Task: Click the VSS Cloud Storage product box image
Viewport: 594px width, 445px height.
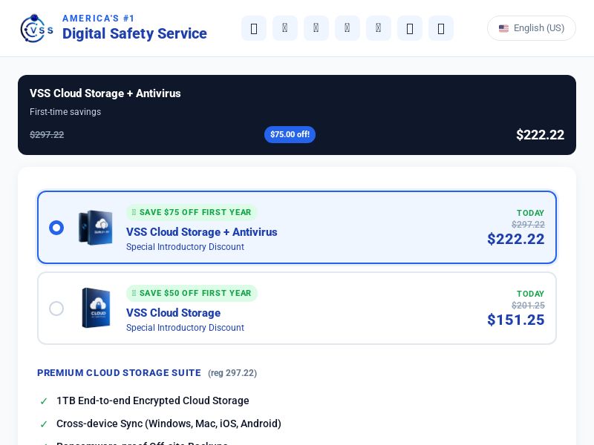Action: coord(97,308)
